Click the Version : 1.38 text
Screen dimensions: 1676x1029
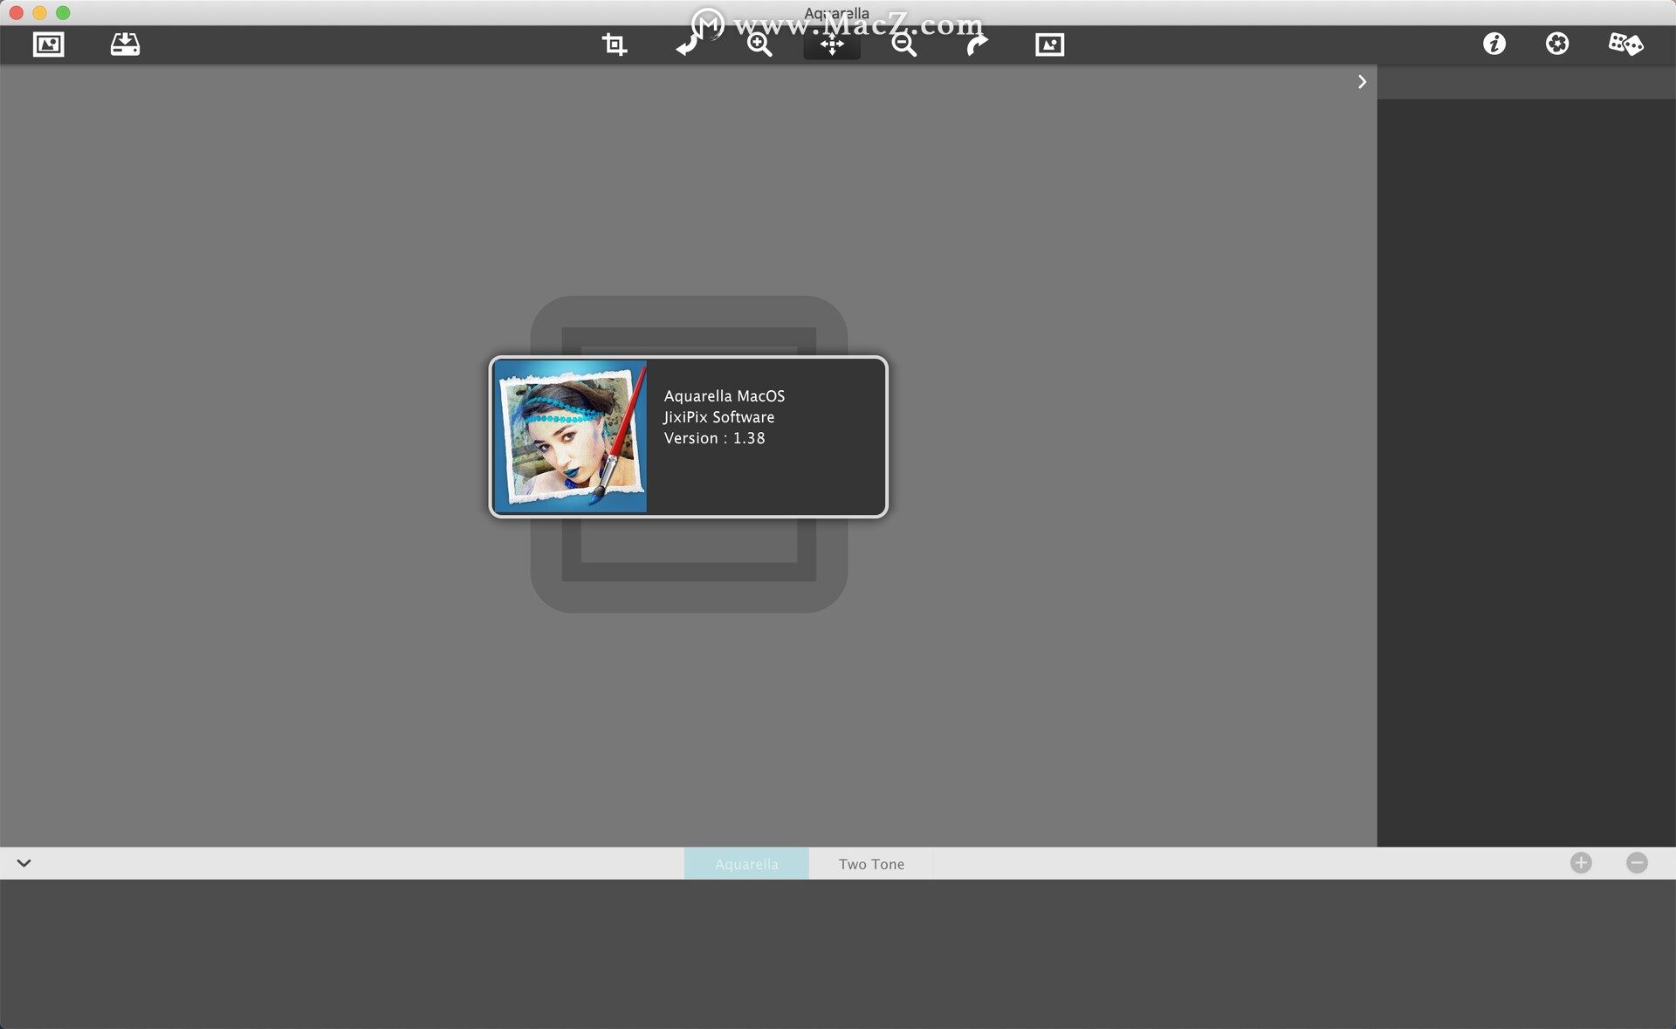(714, 438)
